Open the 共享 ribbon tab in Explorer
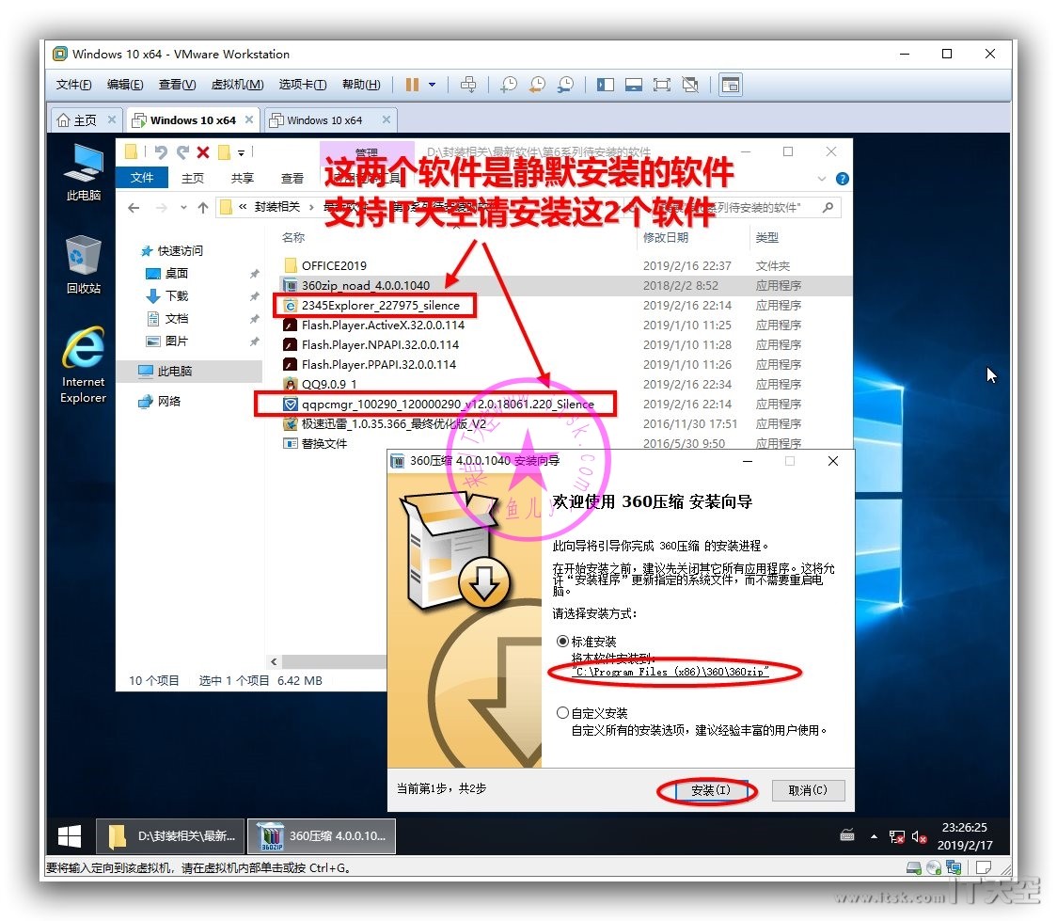The width and height of the screenshot is (1057, 921). coord(242,178)
